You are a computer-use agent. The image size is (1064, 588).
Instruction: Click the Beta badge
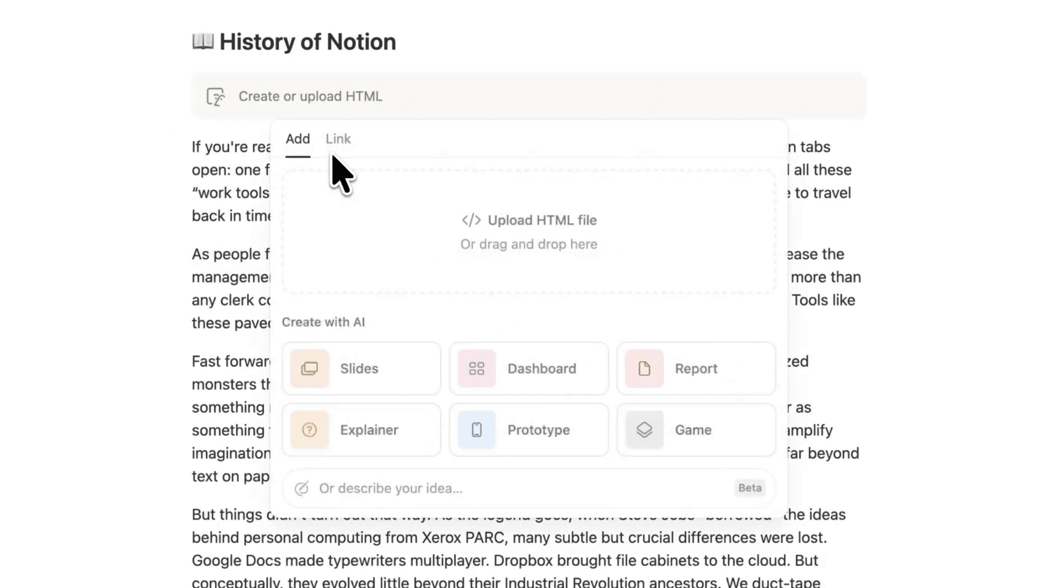(x=750, y=488)
